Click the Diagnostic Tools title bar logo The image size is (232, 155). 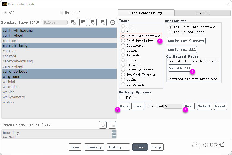pyautogui.click(x=5, y=4)
